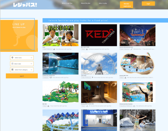
Task: Click the login button
Action: pyautogui.click(x=148, y=3)
